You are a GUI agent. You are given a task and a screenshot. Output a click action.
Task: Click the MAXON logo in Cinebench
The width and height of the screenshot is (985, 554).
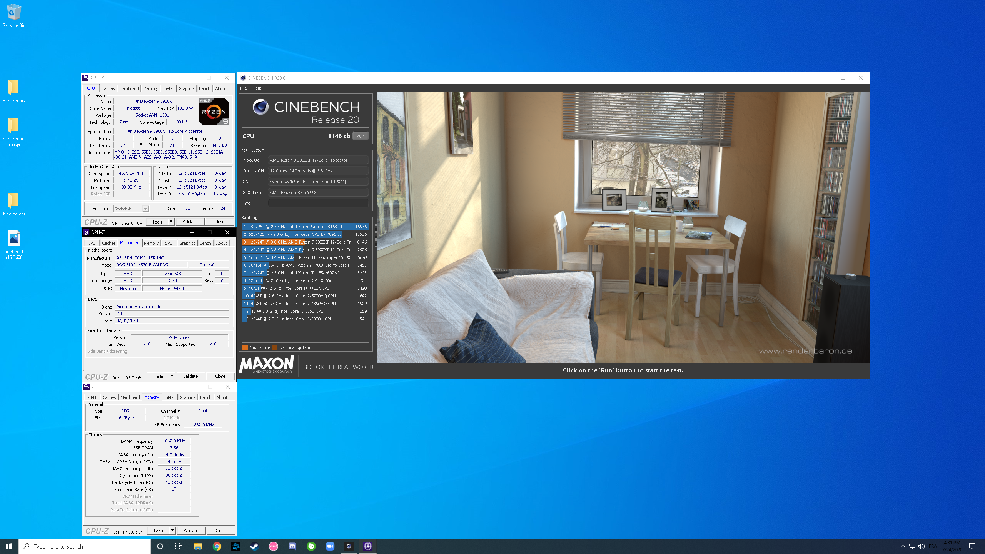[x=266, y=365]
